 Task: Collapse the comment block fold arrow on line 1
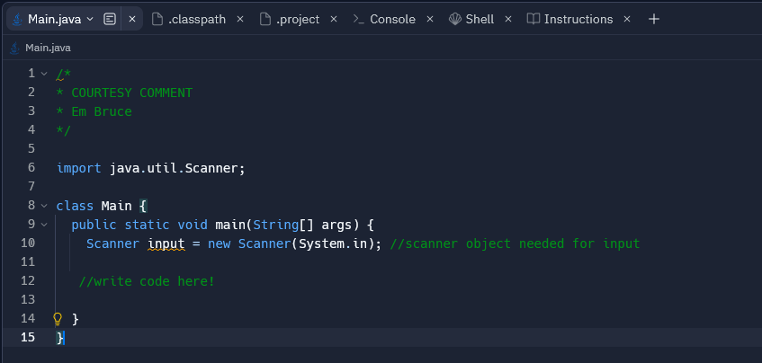pos(44,74)
